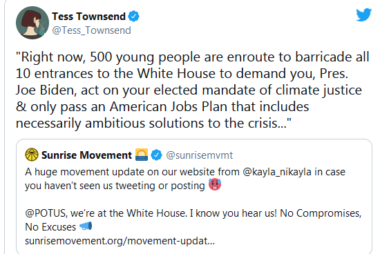Click the Sunrise Movement avatar icon
Screen dimensions: 380x254
tap(32, 155)
